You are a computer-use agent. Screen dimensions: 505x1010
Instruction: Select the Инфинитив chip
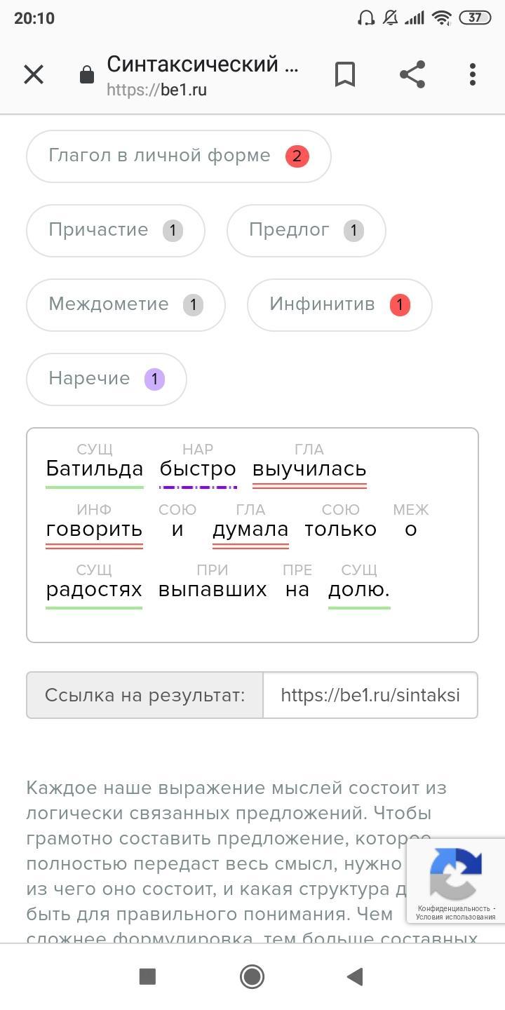click(x=339, y=304)
